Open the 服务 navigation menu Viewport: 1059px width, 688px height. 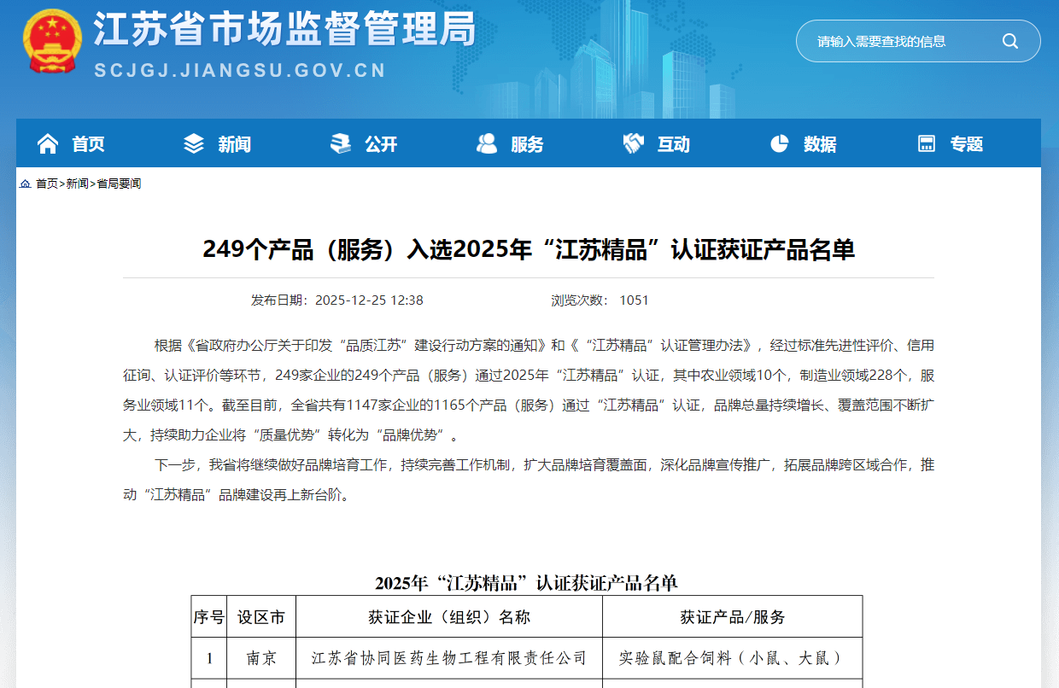(x=527, y=144)
